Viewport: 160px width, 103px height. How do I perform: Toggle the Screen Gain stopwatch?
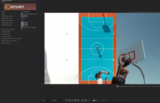(x=3, y=18)
